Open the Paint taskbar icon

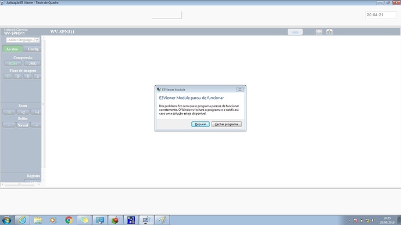point(162,220)
